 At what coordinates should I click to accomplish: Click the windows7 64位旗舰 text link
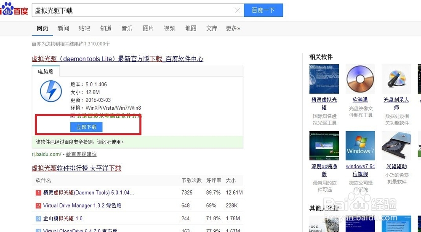[x=360, y=170]
